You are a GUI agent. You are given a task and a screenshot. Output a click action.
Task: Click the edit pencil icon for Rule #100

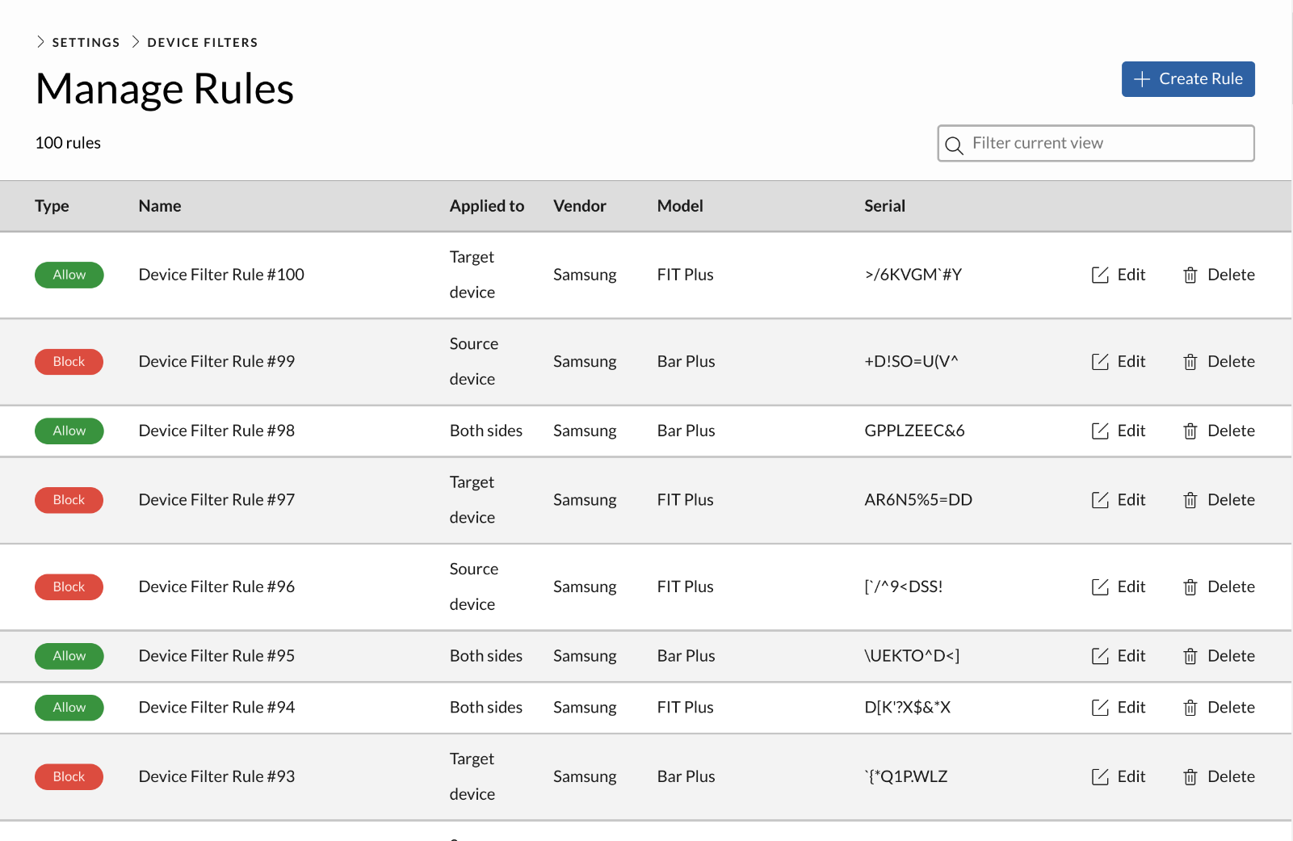1100,275
